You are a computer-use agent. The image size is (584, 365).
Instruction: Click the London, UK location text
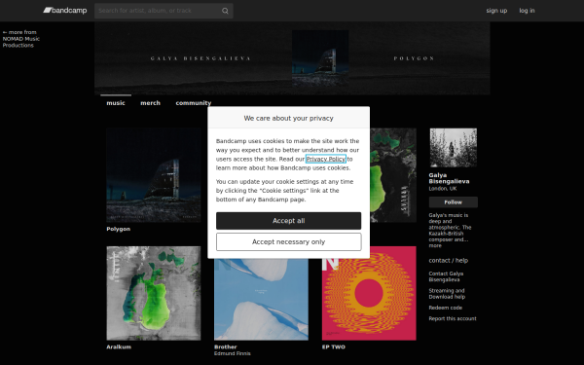[x=443, y=189]
